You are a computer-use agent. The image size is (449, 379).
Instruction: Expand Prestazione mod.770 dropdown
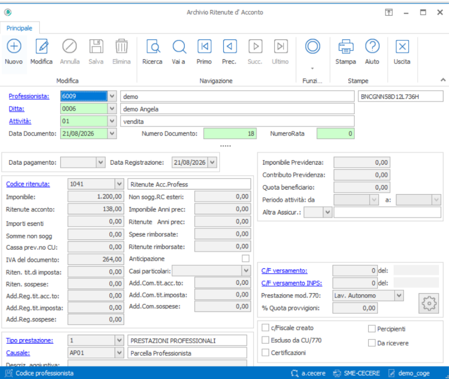399,295
